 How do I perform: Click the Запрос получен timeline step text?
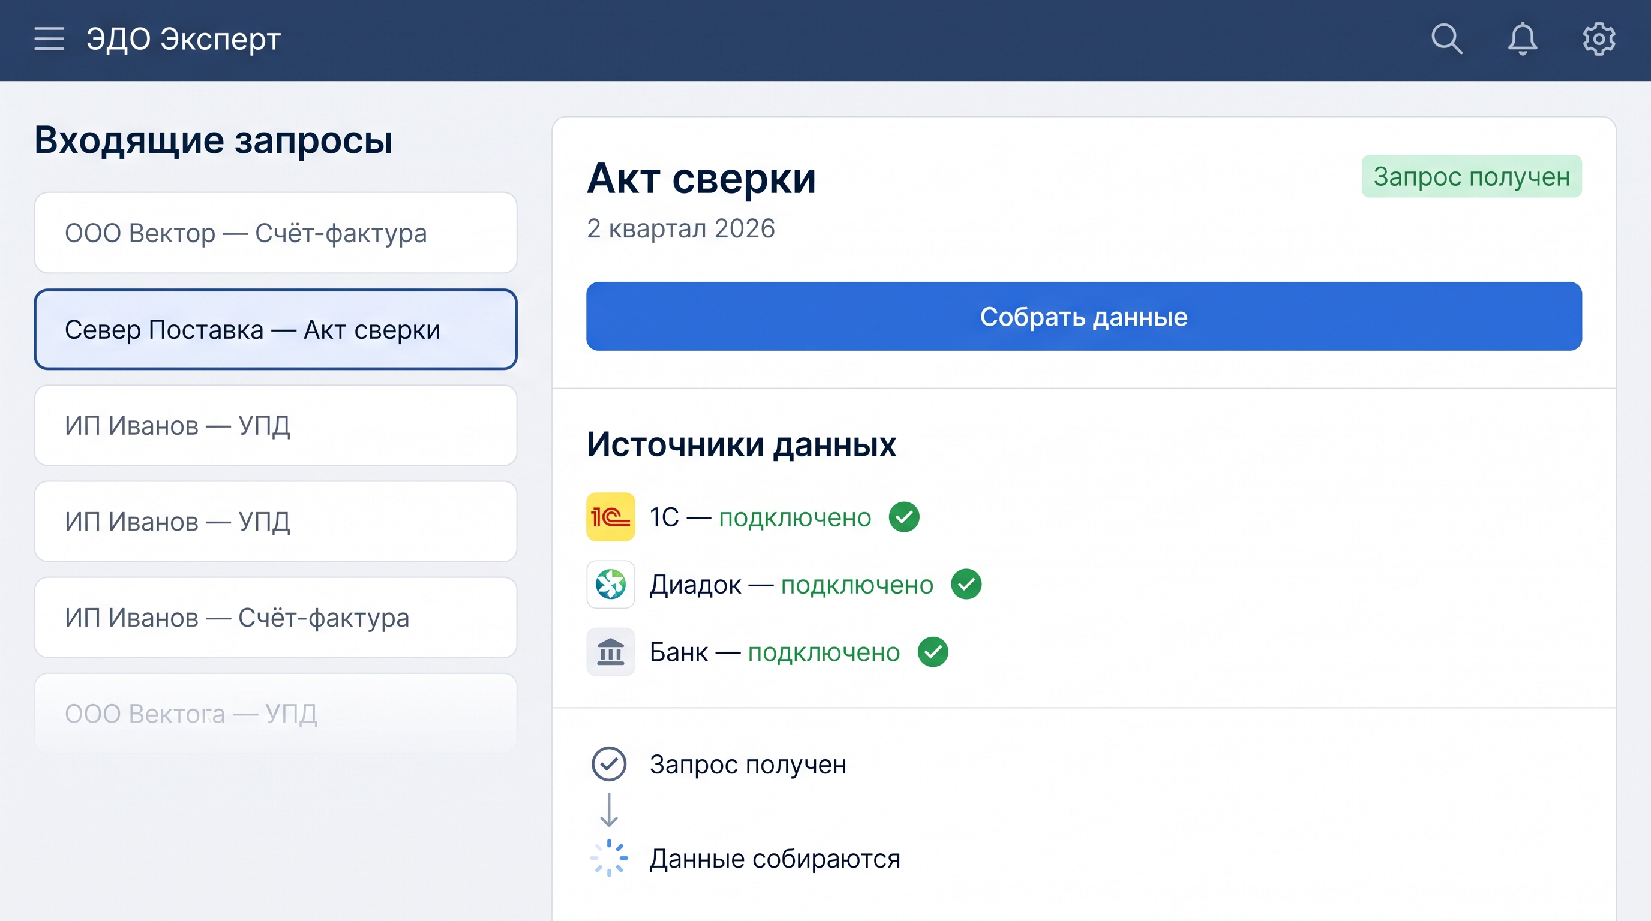tap(748, 764)
